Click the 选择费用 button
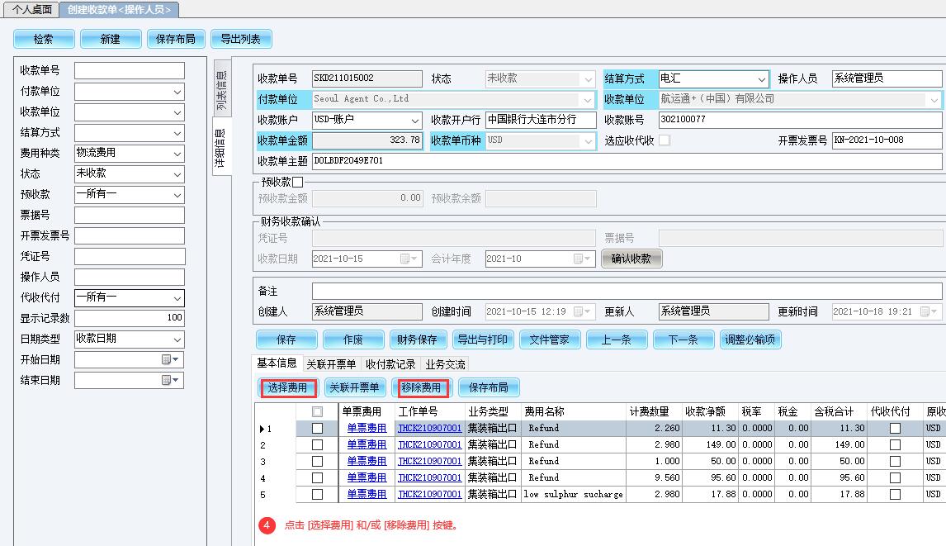 pos(287,387)
